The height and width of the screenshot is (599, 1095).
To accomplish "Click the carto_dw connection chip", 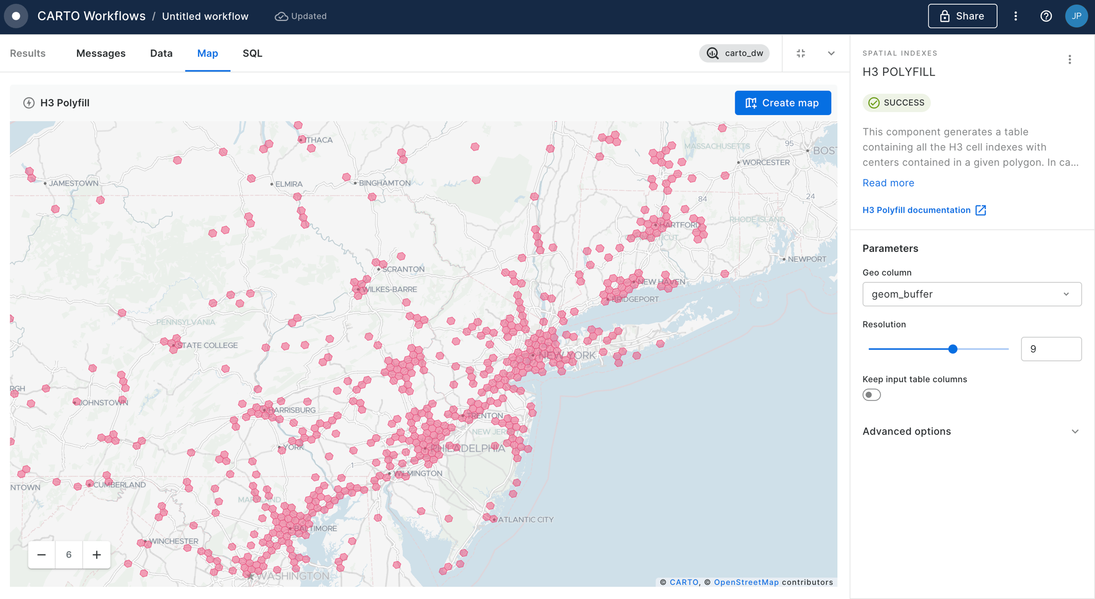I will (x=734, y=53).
